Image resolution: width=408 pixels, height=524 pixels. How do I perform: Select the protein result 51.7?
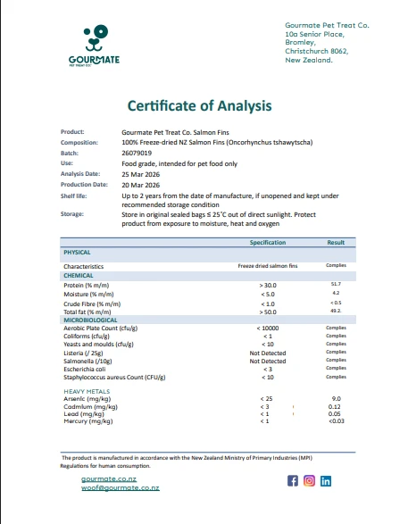coord(336,284)
